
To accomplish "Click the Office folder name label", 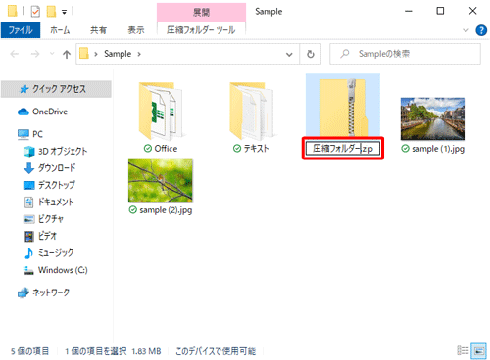I will coord(166,149).
